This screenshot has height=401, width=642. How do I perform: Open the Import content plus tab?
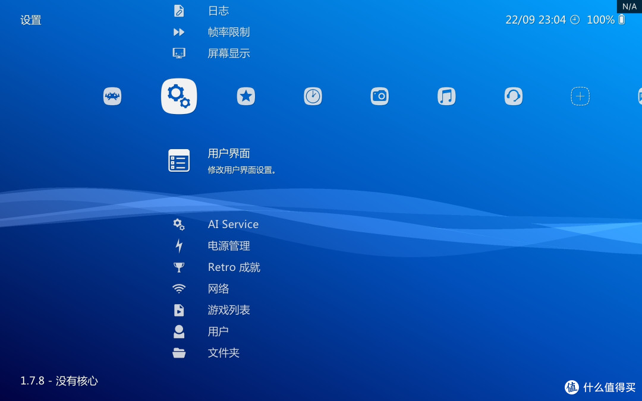coord(580,97)
